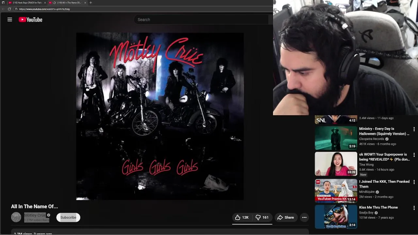Image resolution: width=418 pixels, height=235 pixels.
Task: Click Girls Girls Girls album art video player
Action: [160, 116]
